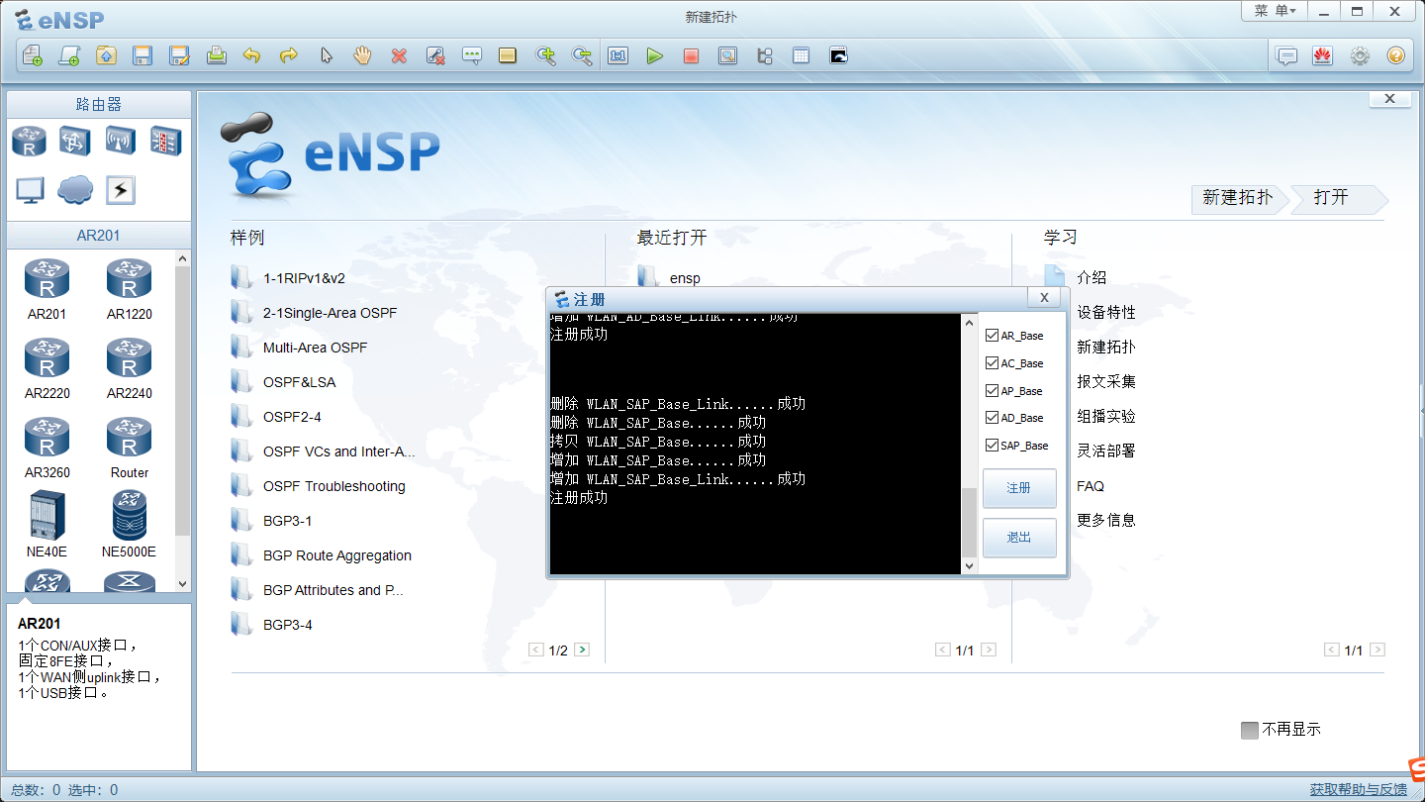Uncheck the AD_Base checkbox
1425x802 pixels.
(993, 418)
